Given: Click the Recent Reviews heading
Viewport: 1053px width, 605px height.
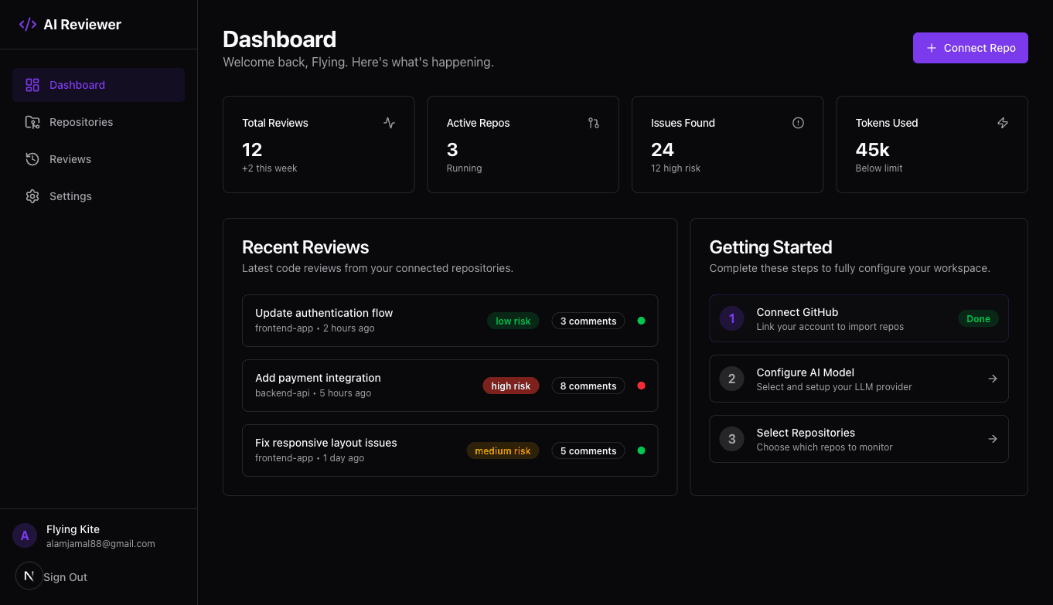Looking at the screenshot, I should (305, 247).
